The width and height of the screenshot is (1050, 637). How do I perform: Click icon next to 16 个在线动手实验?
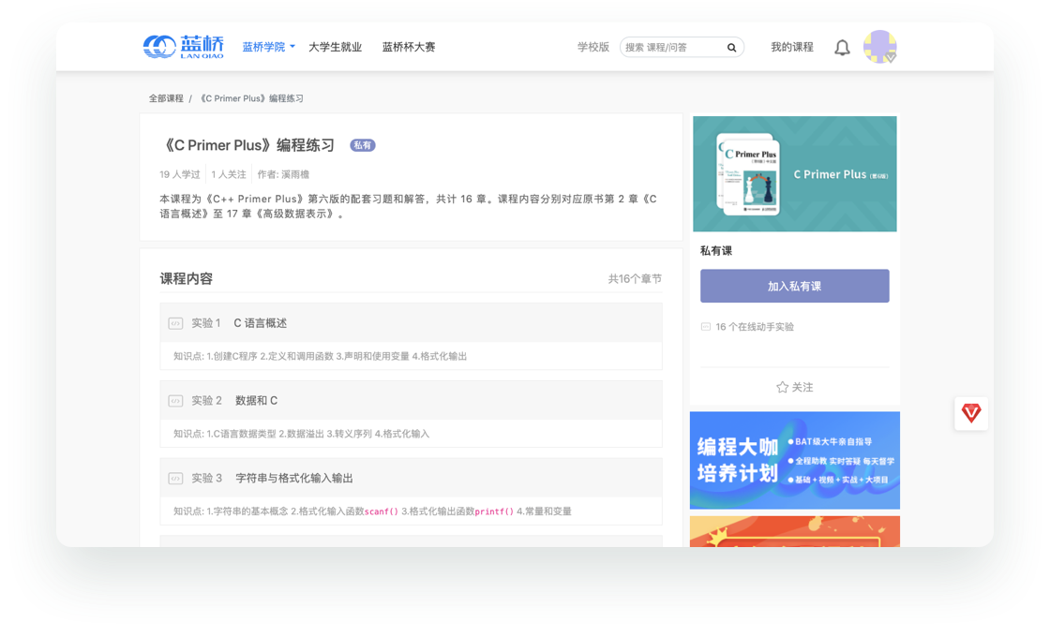(706, 327)
